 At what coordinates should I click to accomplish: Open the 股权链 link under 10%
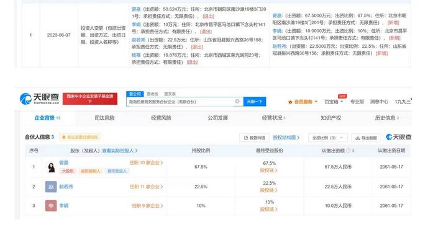[x=269, y=210]
